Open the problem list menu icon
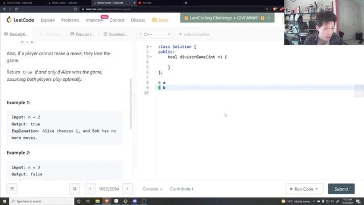Viewport: 364px width, 205px height. click(12, 188)
